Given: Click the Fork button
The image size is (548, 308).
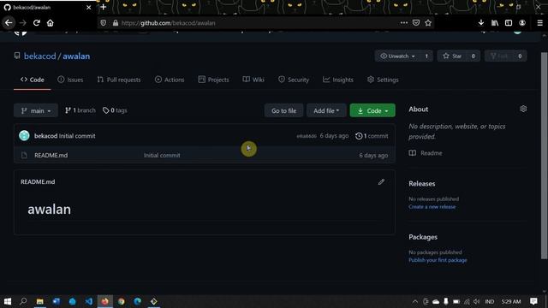Looking at the screenshot, I should (498, 56).
